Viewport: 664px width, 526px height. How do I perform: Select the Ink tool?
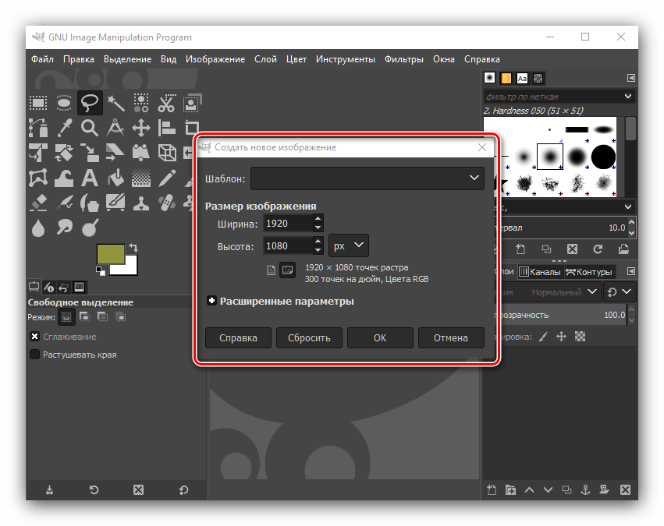point(90,203)
